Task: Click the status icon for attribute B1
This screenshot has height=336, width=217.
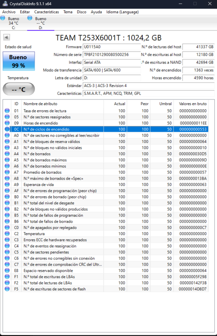Action: click(x=7, y=202)
